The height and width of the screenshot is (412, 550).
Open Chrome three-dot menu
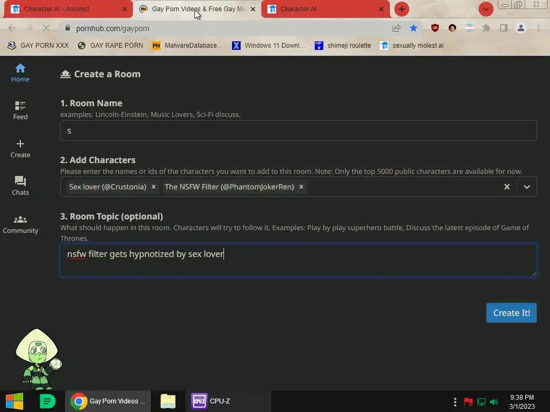click(538, 28)
